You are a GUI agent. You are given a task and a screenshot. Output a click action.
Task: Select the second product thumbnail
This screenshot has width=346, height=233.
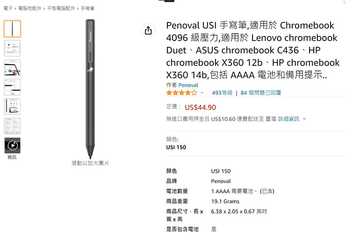click(x=12, y=49)
